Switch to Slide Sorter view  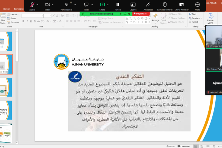point(202,146)
